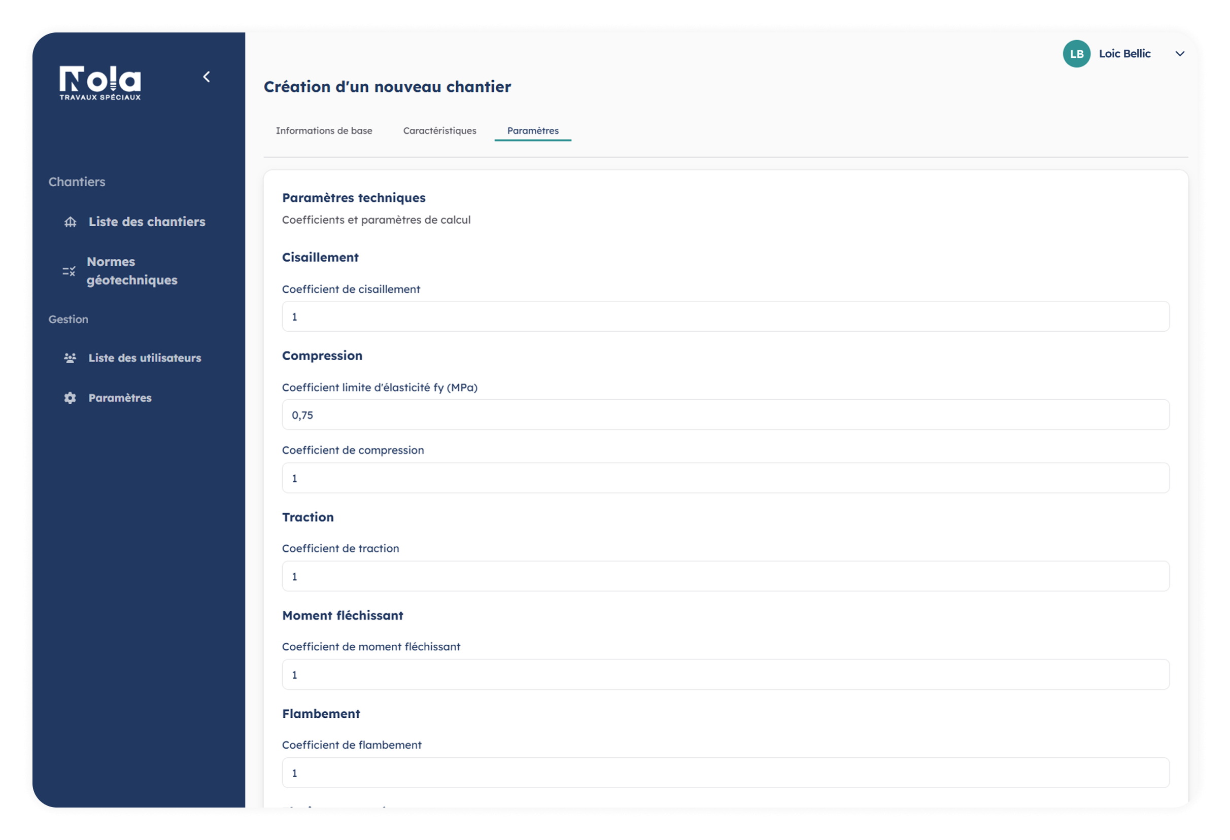The height and width of the screenshot is (840, 1230).
Task: Open the Loic Bellic account menu
Action: pos(1124,53)
